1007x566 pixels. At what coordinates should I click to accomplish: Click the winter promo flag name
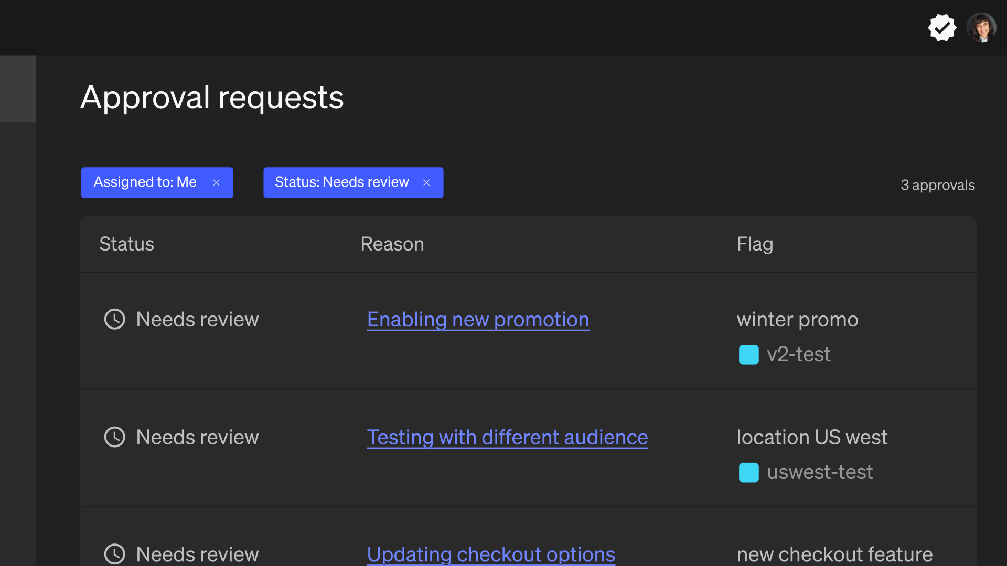click(x=797, y=320)
